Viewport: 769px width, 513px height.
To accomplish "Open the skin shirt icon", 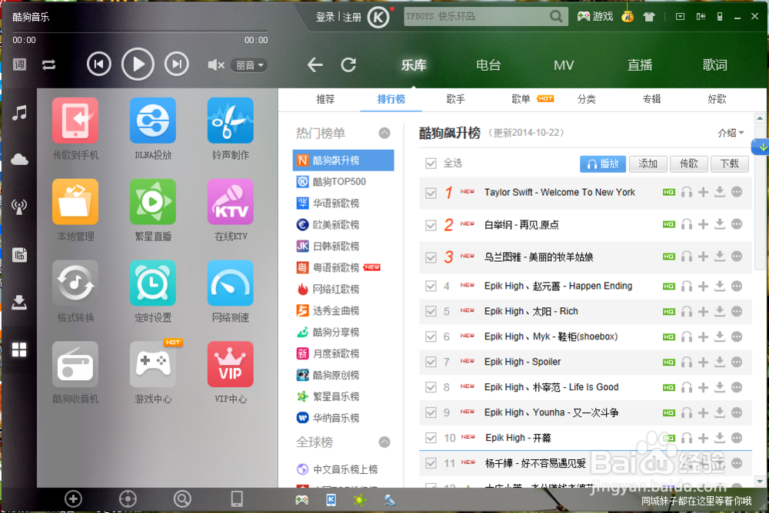I will pyautogui.click(x=649, y=17).
